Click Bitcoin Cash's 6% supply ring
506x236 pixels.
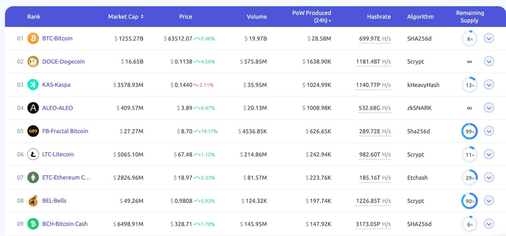[x=470, y=224]
